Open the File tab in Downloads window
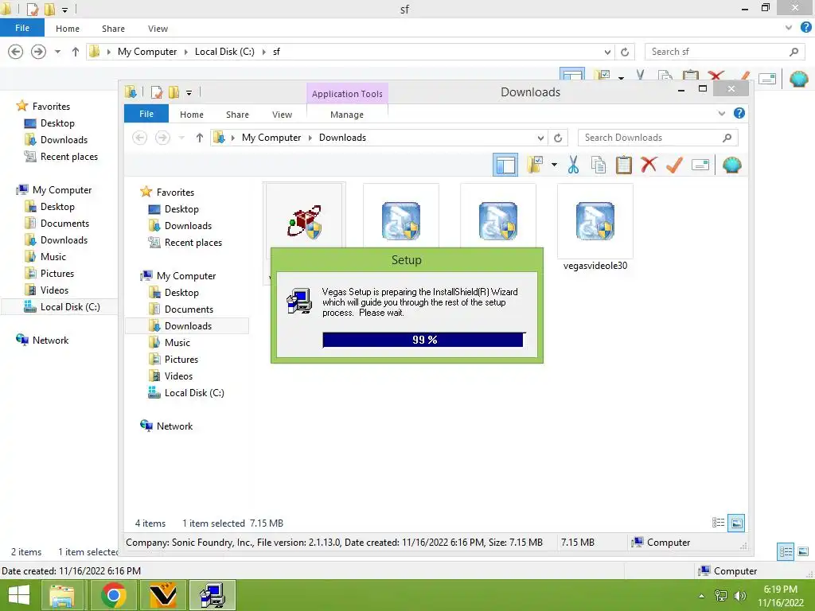Image resolution: width=815 pixels, height=611 pixels. click(146, 114)
